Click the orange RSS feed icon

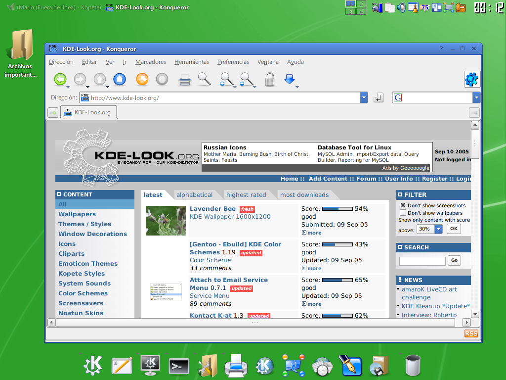click(471, 333)
